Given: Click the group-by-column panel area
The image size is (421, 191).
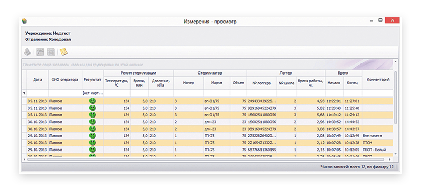Looking at the screenshot, I should 207,65.
